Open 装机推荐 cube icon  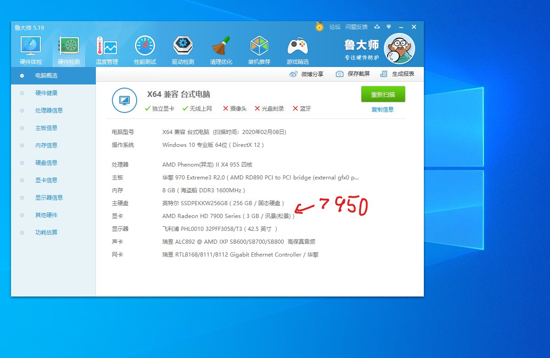click(x=259, y=46)
